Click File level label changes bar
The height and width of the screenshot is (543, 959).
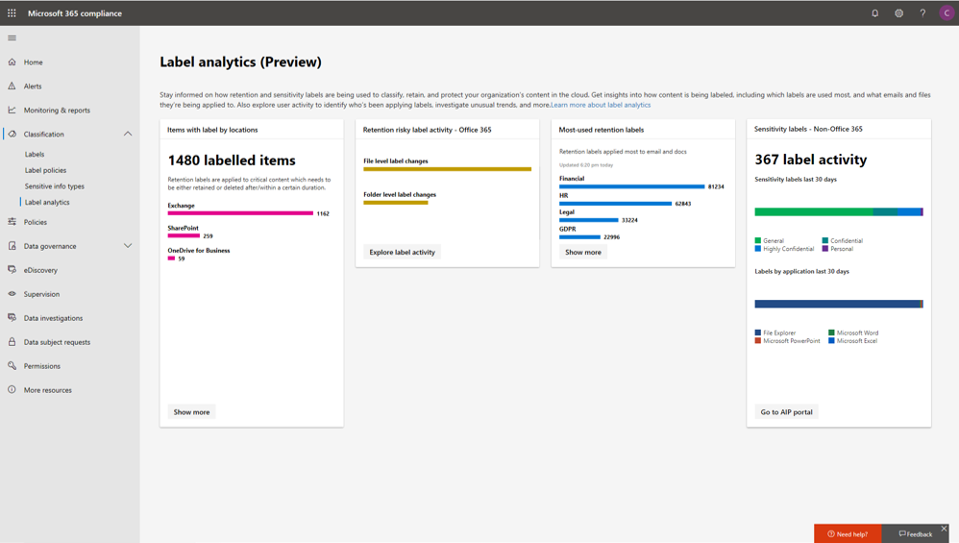pyautogui.click(x=447, y=169)
